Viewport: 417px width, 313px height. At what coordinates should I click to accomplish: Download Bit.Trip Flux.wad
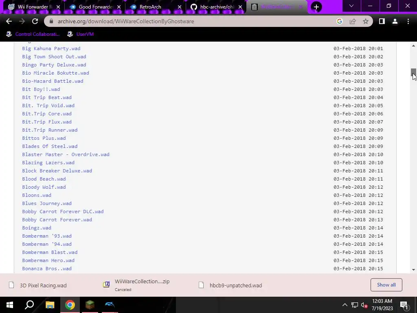tap(47, 122)
